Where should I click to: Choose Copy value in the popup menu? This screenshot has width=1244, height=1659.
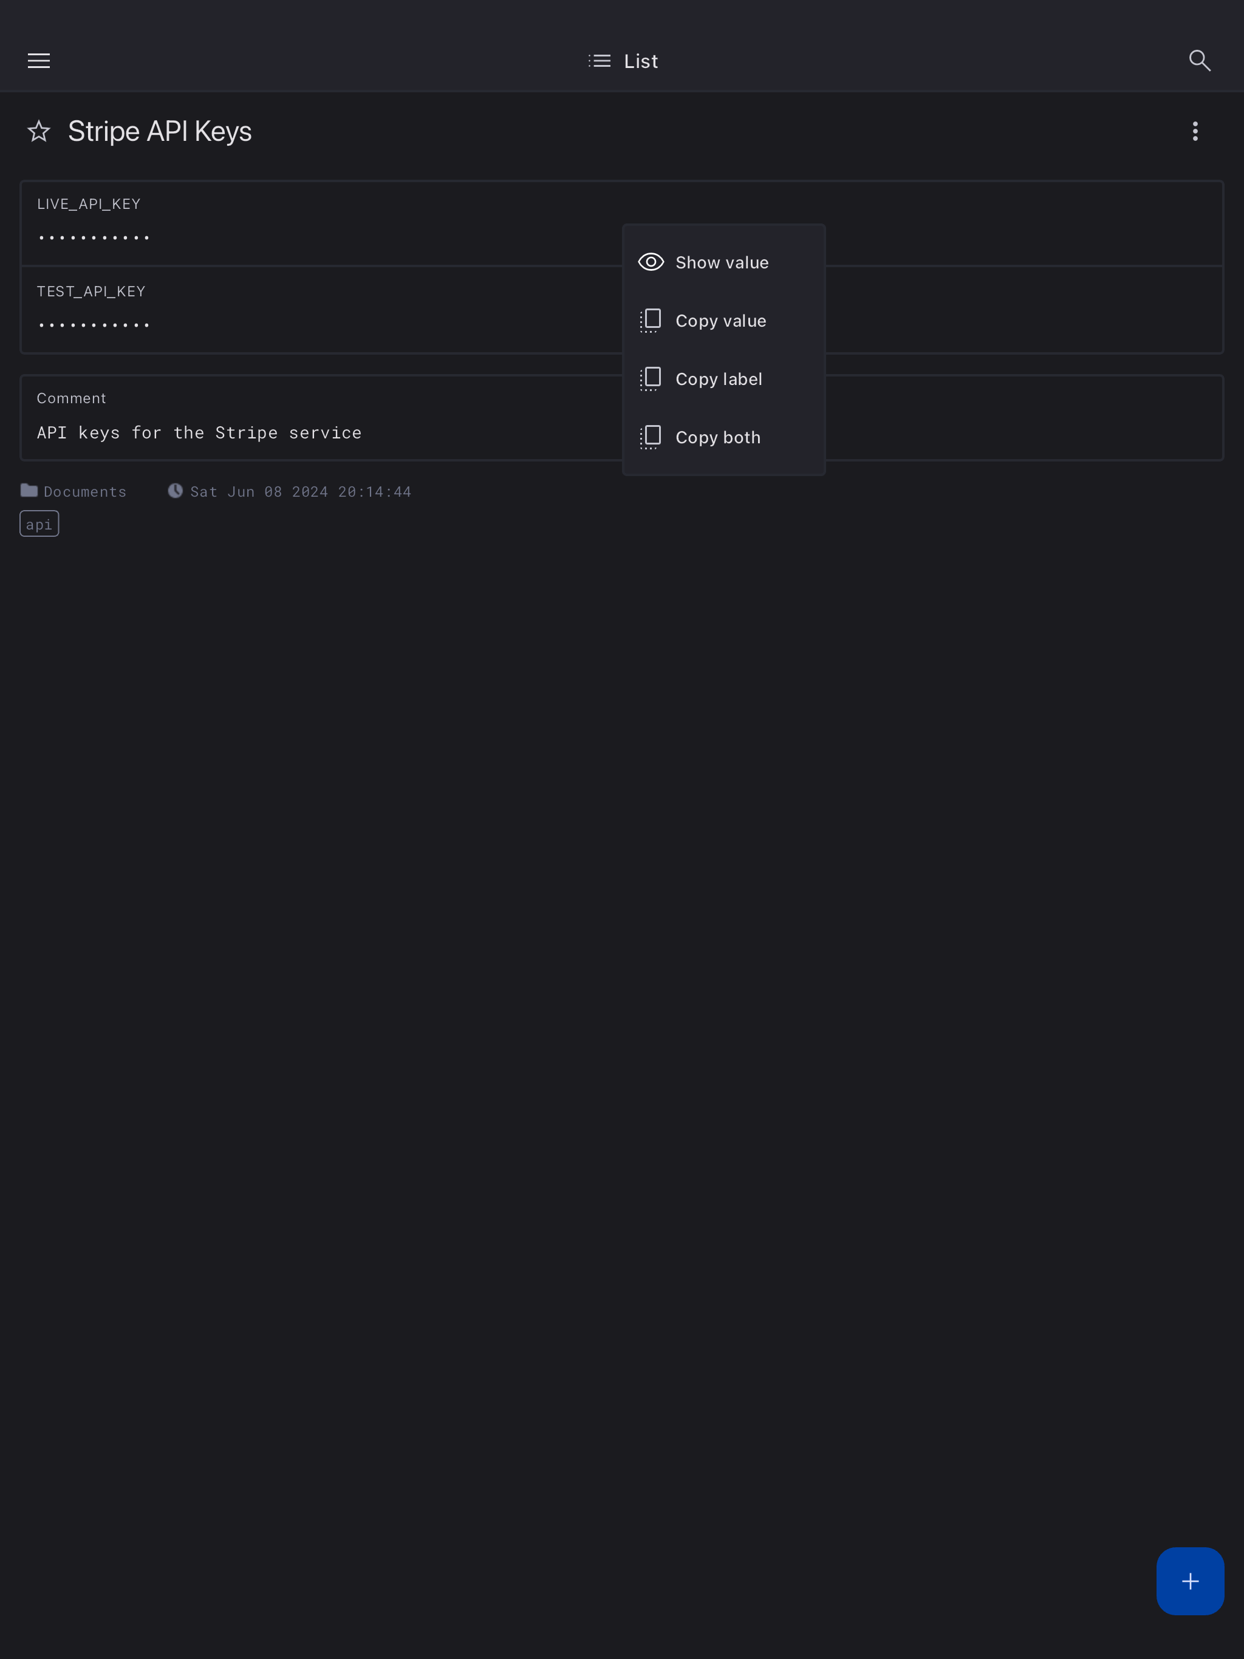coord(720,321)
